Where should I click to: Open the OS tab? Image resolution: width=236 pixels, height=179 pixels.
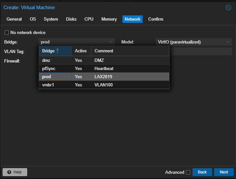33,19
